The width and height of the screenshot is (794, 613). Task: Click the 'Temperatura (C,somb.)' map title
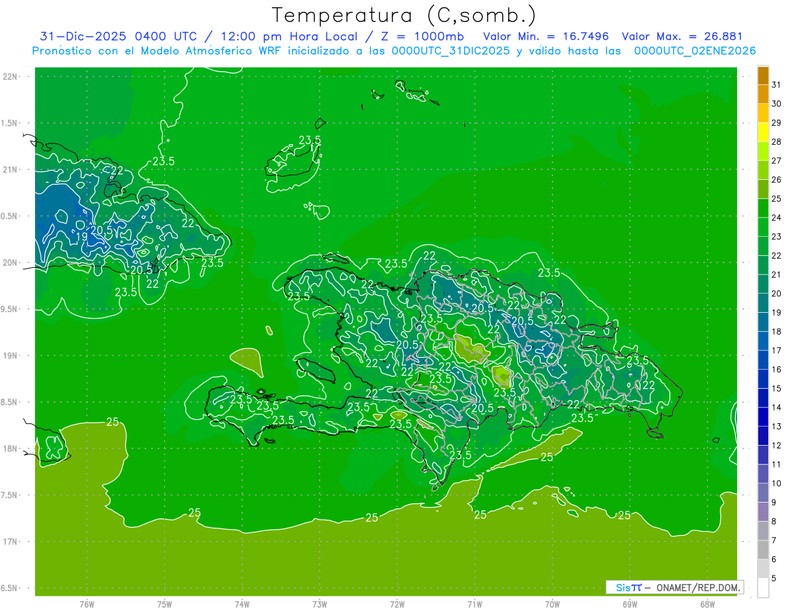404,16
